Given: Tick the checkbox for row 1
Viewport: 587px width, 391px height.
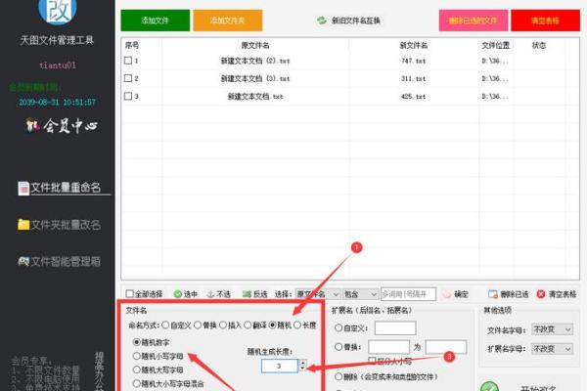Looking at the screenshot, I should coord(128,61).
